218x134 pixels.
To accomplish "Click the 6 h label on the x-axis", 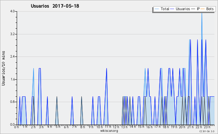I will tap(66, 127).
